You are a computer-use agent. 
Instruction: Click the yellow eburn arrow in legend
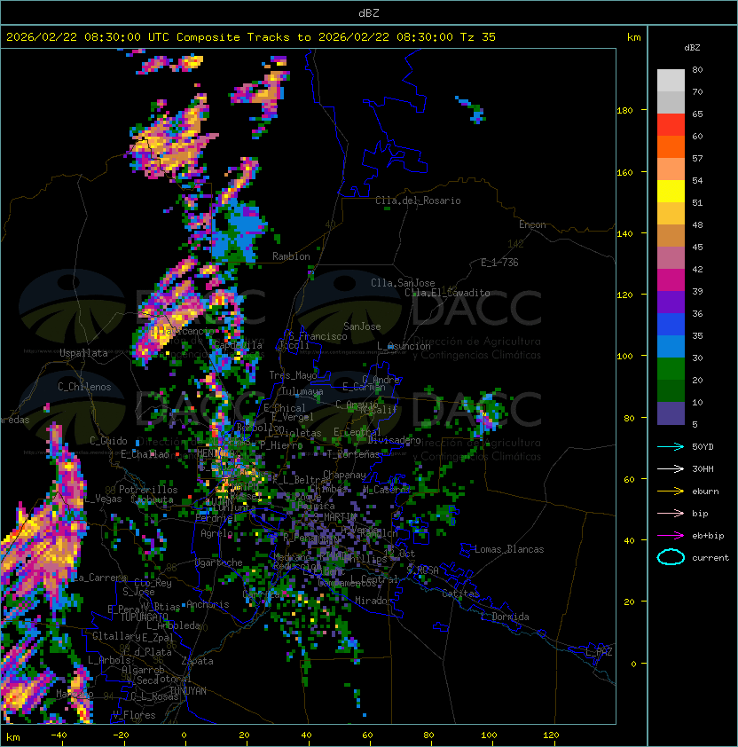pos(671,491)
